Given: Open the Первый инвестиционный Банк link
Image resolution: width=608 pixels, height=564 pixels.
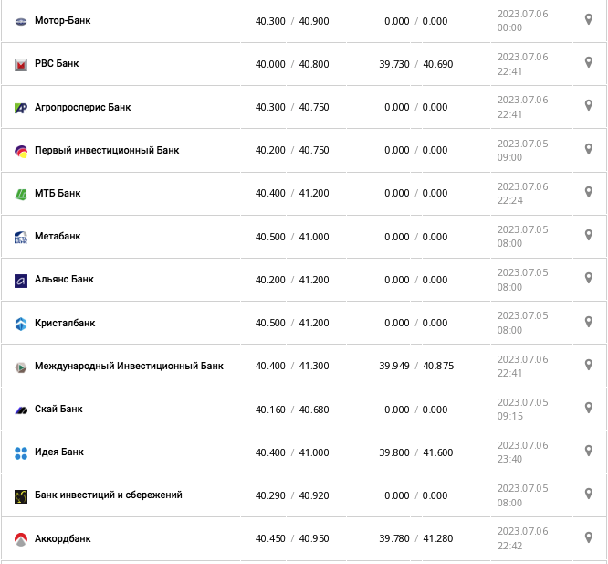Looking at the screenshot, I should [x=106, y=150].
